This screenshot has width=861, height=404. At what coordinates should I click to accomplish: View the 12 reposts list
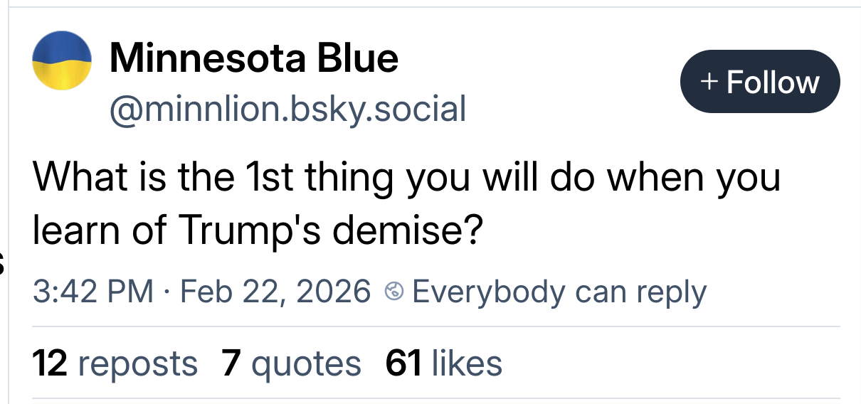[x=115, y=363]
